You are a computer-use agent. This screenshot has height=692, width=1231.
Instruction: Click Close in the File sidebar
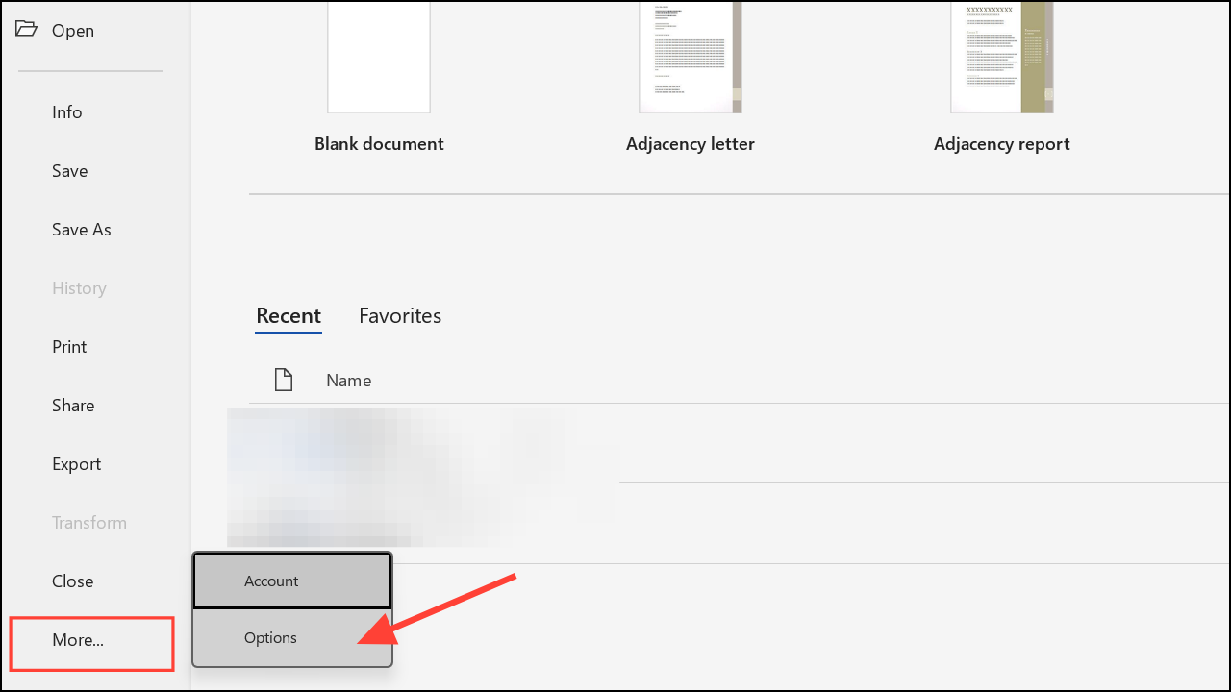[73, 581]
